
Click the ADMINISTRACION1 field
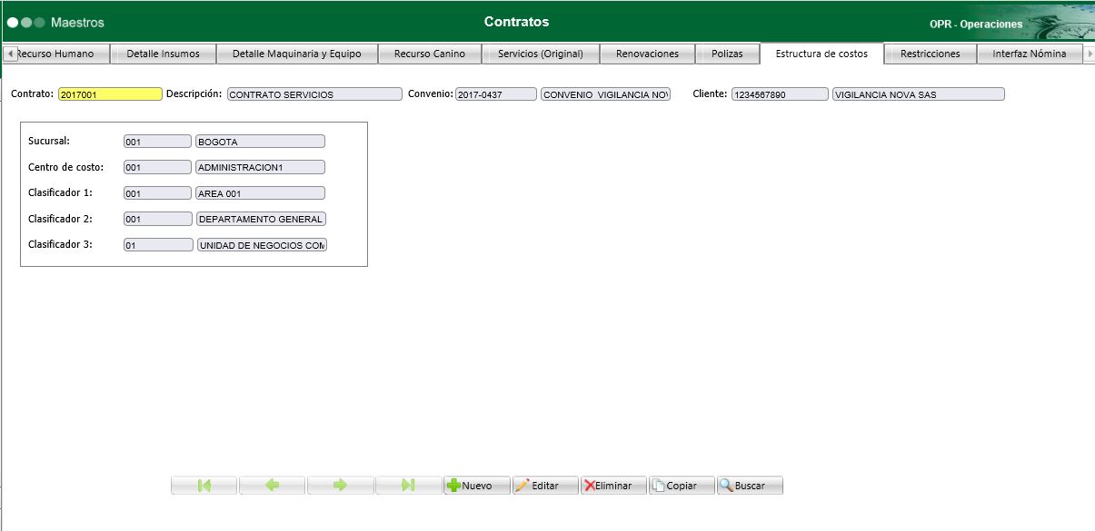click(x=260, y=167)
